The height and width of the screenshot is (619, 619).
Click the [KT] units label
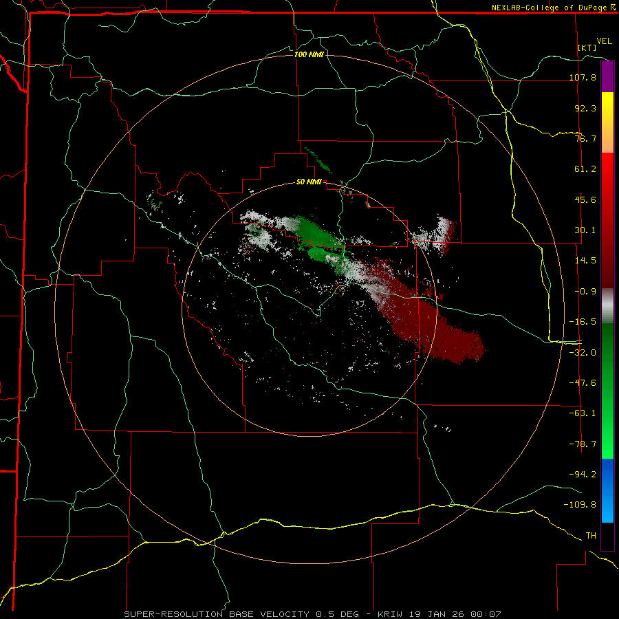click(587, 47)
